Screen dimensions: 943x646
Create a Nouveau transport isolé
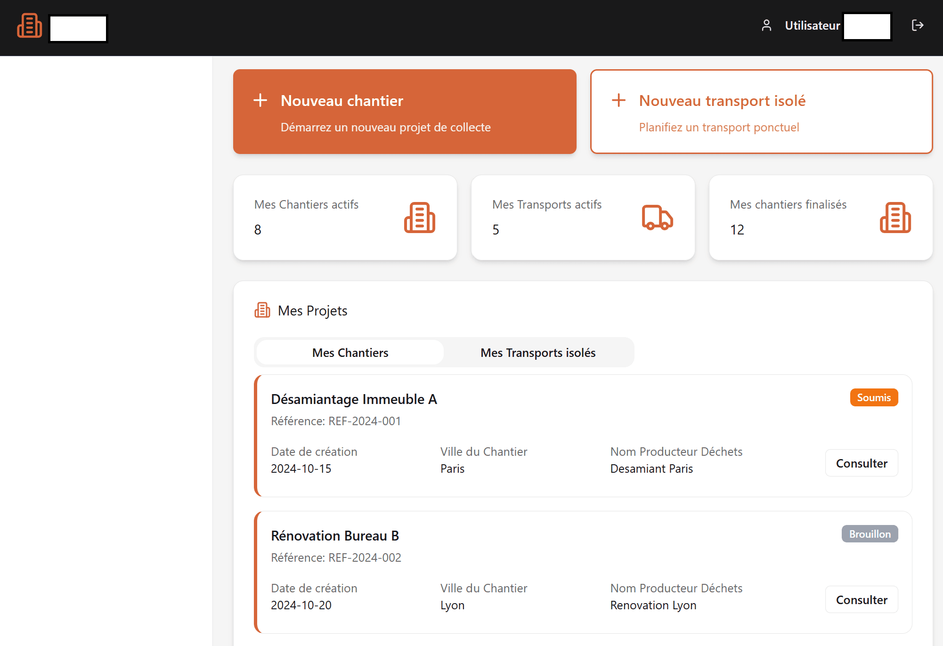(x=761, y=112)
